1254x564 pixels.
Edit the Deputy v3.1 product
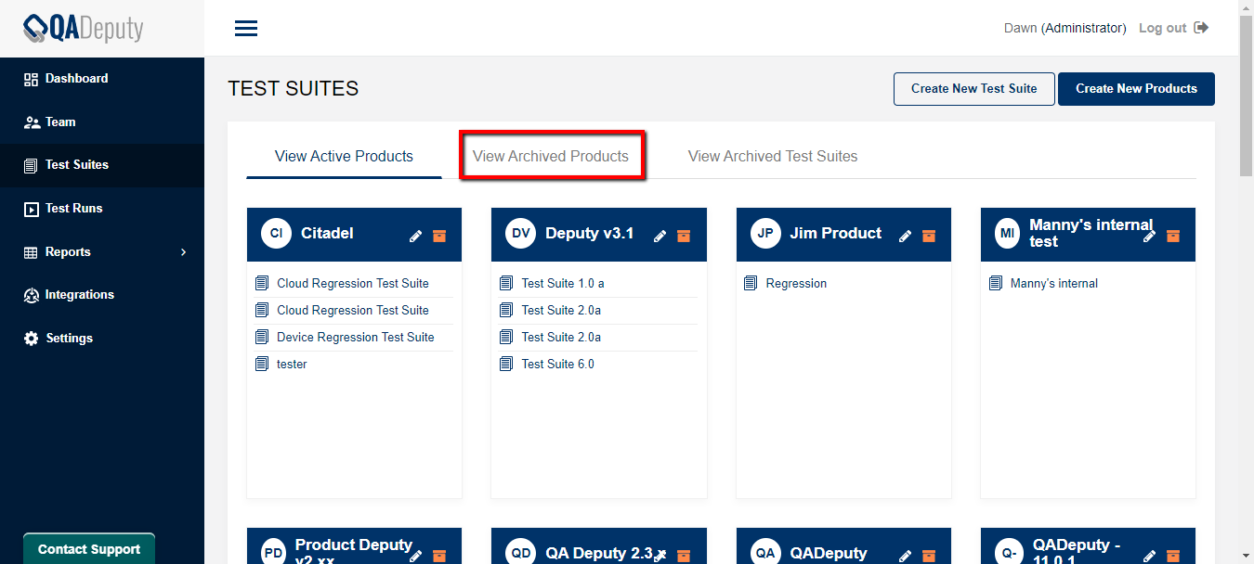pyautogui.click(x=660, y=236)
